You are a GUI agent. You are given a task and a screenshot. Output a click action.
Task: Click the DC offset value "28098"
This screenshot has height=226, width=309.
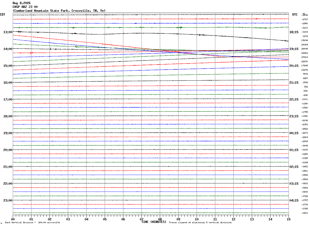tap(305, 49)
